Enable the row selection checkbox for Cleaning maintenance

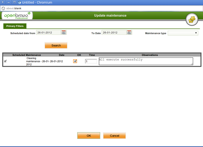(5, 61)
